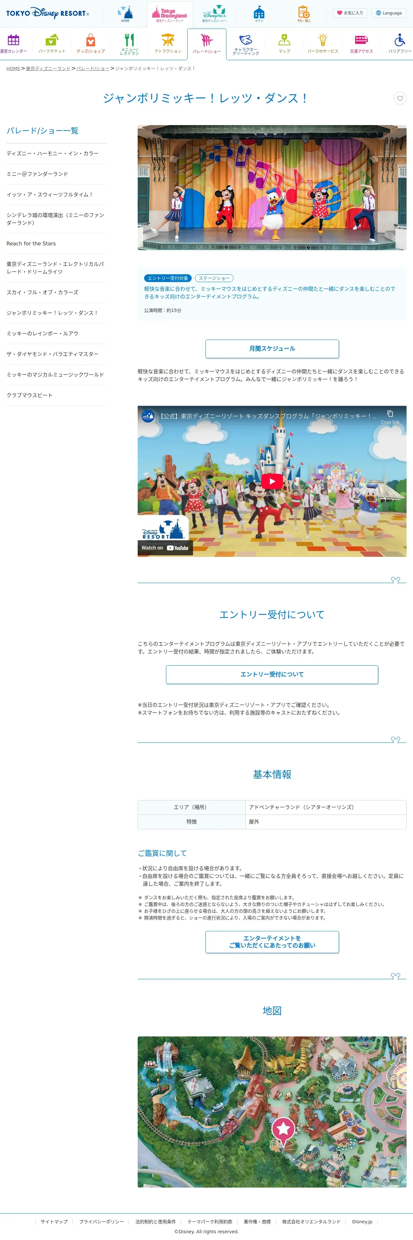Open エレクトリカルパレード・ドリームライツ in the sidebar
413x1240 pixels.
(x=56, y=268)
